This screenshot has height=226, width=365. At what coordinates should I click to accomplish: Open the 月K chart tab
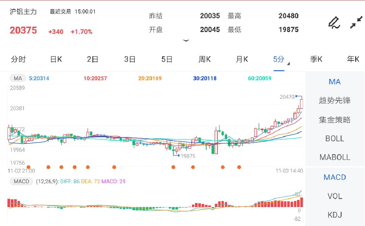coord(242,59)
